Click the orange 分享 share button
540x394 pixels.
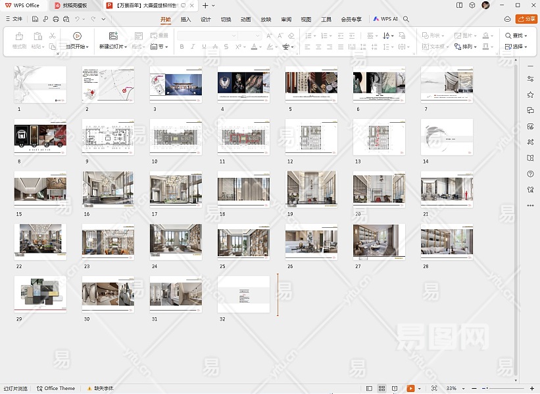point(526,19)
